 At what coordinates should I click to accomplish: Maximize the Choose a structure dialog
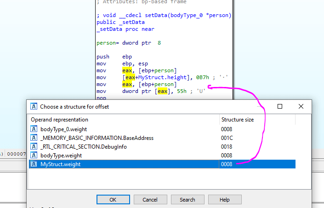[280, 106]
